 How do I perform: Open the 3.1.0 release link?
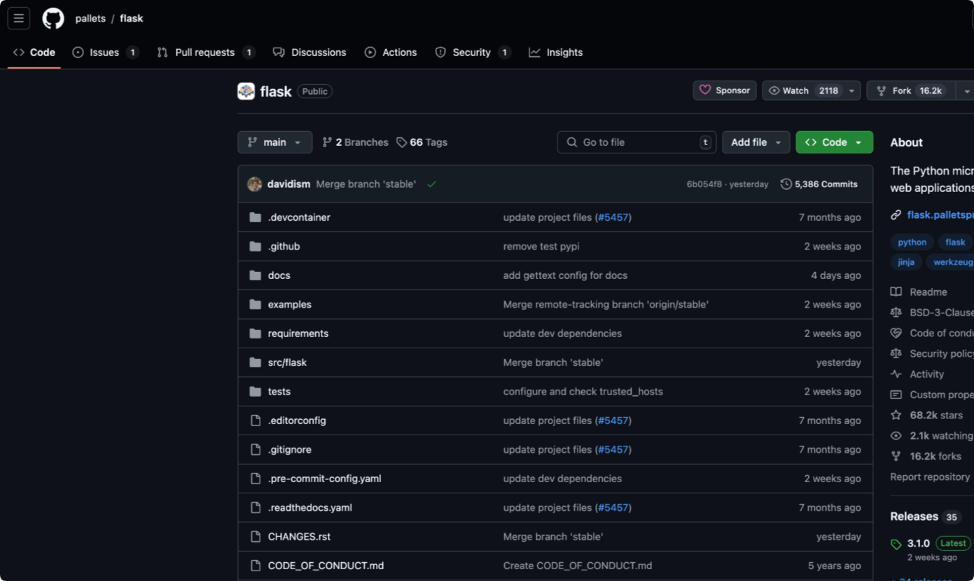click(x=918, y=543)
